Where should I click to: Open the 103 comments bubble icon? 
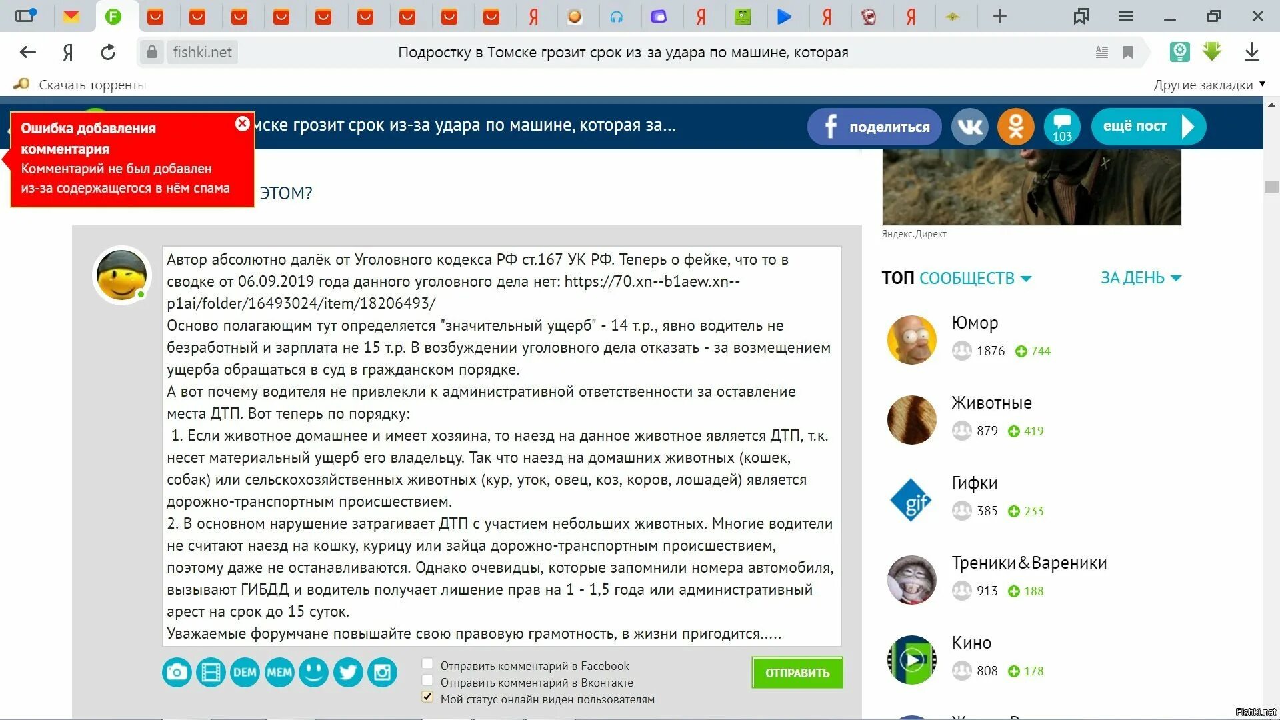tap(1062, 126)
